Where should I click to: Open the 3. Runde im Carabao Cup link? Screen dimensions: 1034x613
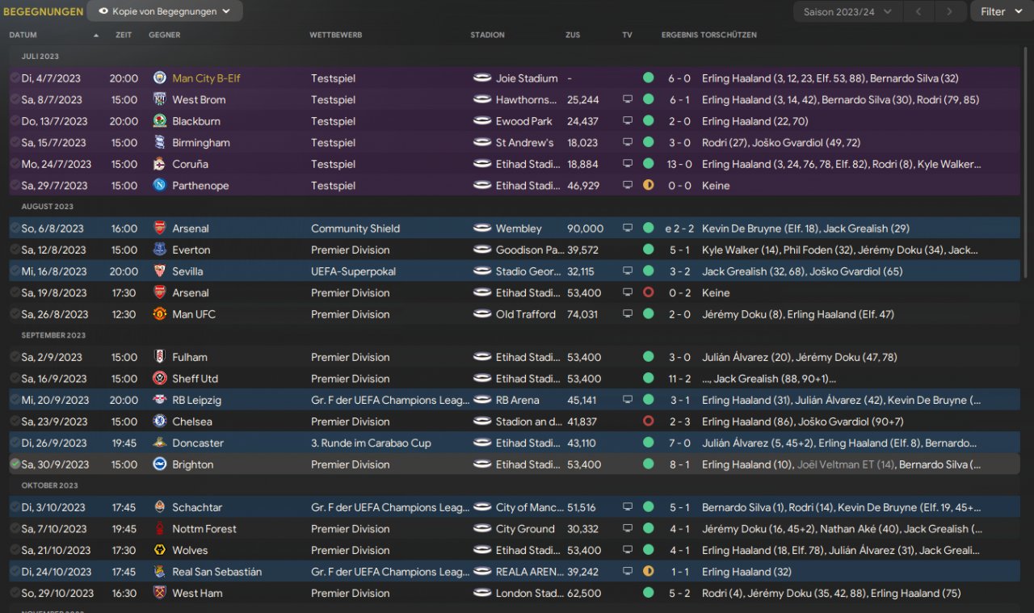[x=371, y=443]
